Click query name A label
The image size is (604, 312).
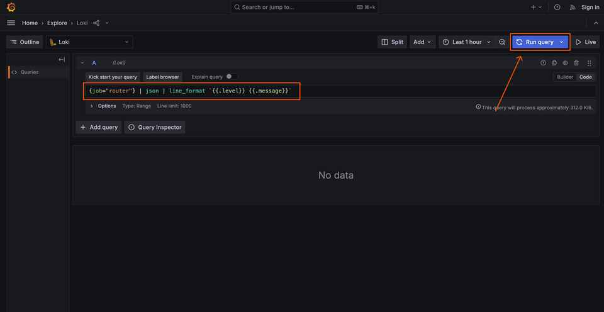click(x=94, y=63)
